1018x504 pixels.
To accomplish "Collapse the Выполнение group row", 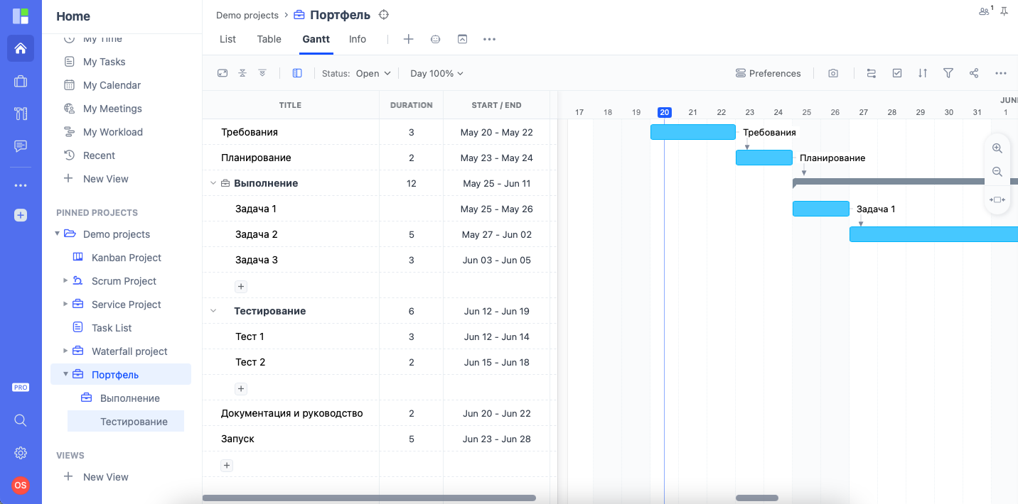I will pos(213,183).
